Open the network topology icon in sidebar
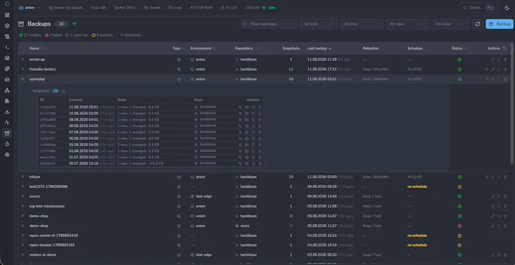 pos(7,90)
